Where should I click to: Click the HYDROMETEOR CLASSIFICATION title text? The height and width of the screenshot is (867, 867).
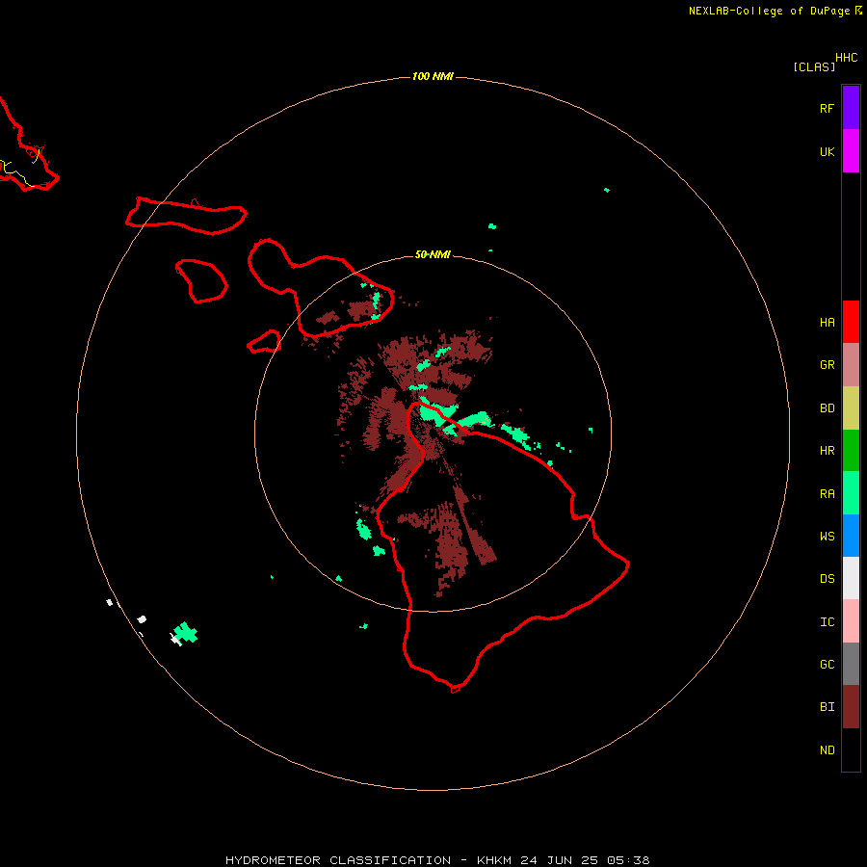338,860
